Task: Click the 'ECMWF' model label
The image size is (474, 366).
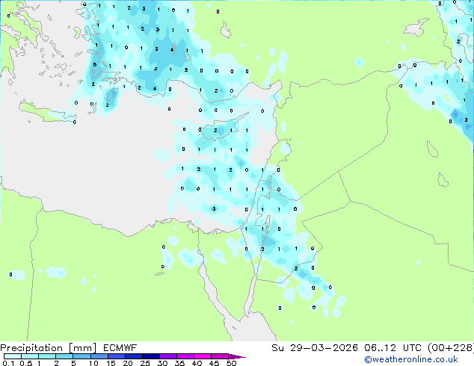Action: click(x=120, y=348)
